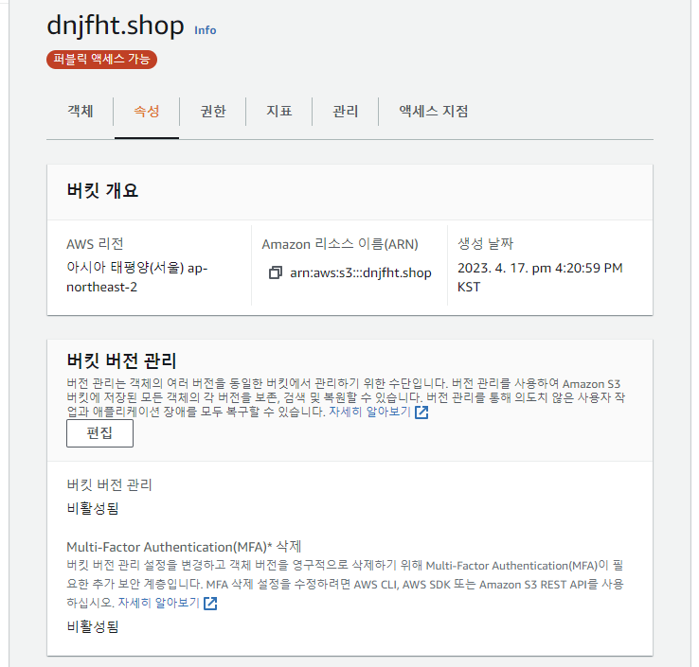
Task: Click the 버킷 개요 heading
Action: 102,190
